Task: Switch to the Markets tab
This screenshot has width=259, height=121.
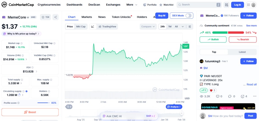Action: pyautogui.click(x=87, y=17)
